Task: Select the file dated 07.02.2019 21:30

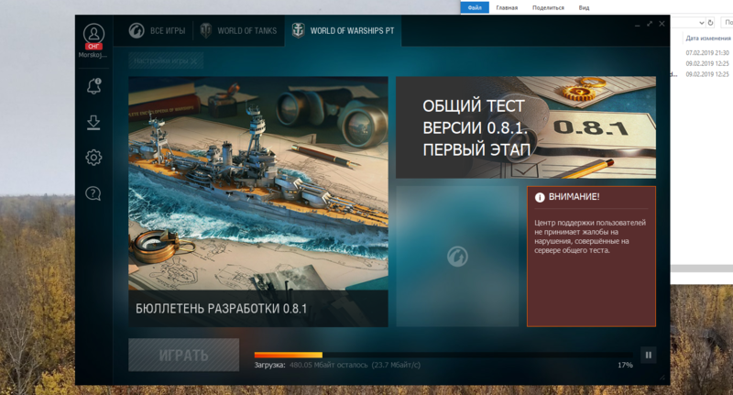Action: 707,53
